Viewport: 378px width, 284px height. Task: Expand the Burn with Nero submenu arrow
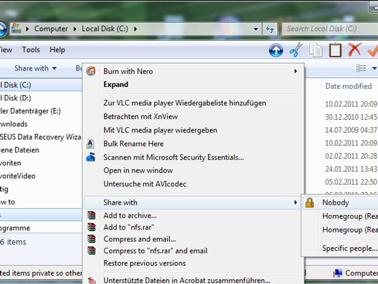296,71
